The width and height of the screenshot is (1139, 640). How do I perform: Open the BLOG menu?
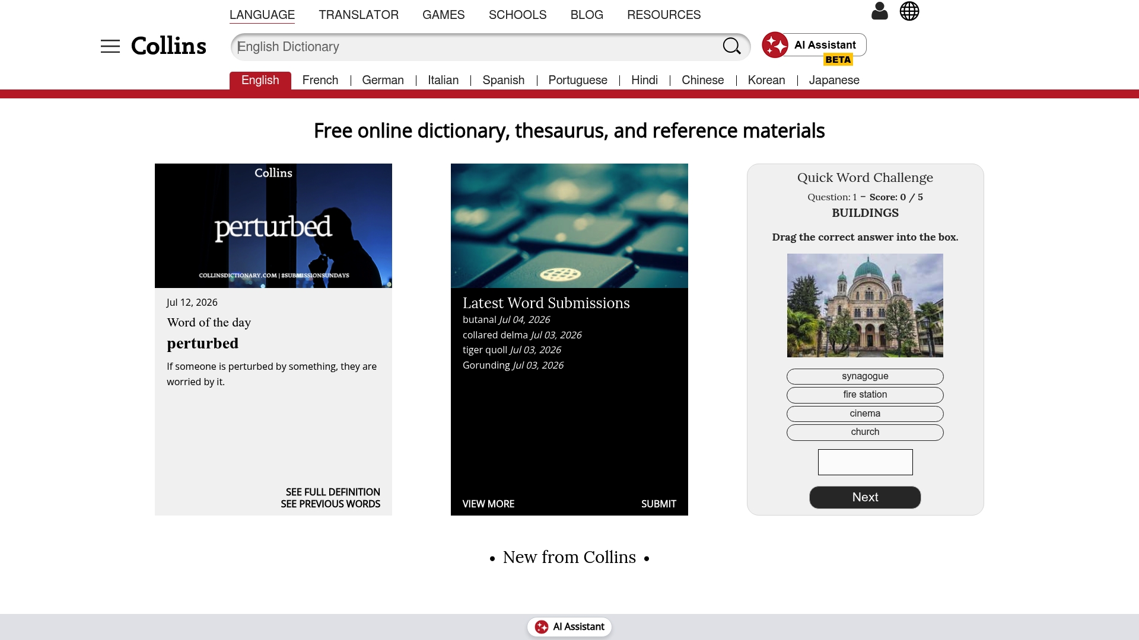587,15
